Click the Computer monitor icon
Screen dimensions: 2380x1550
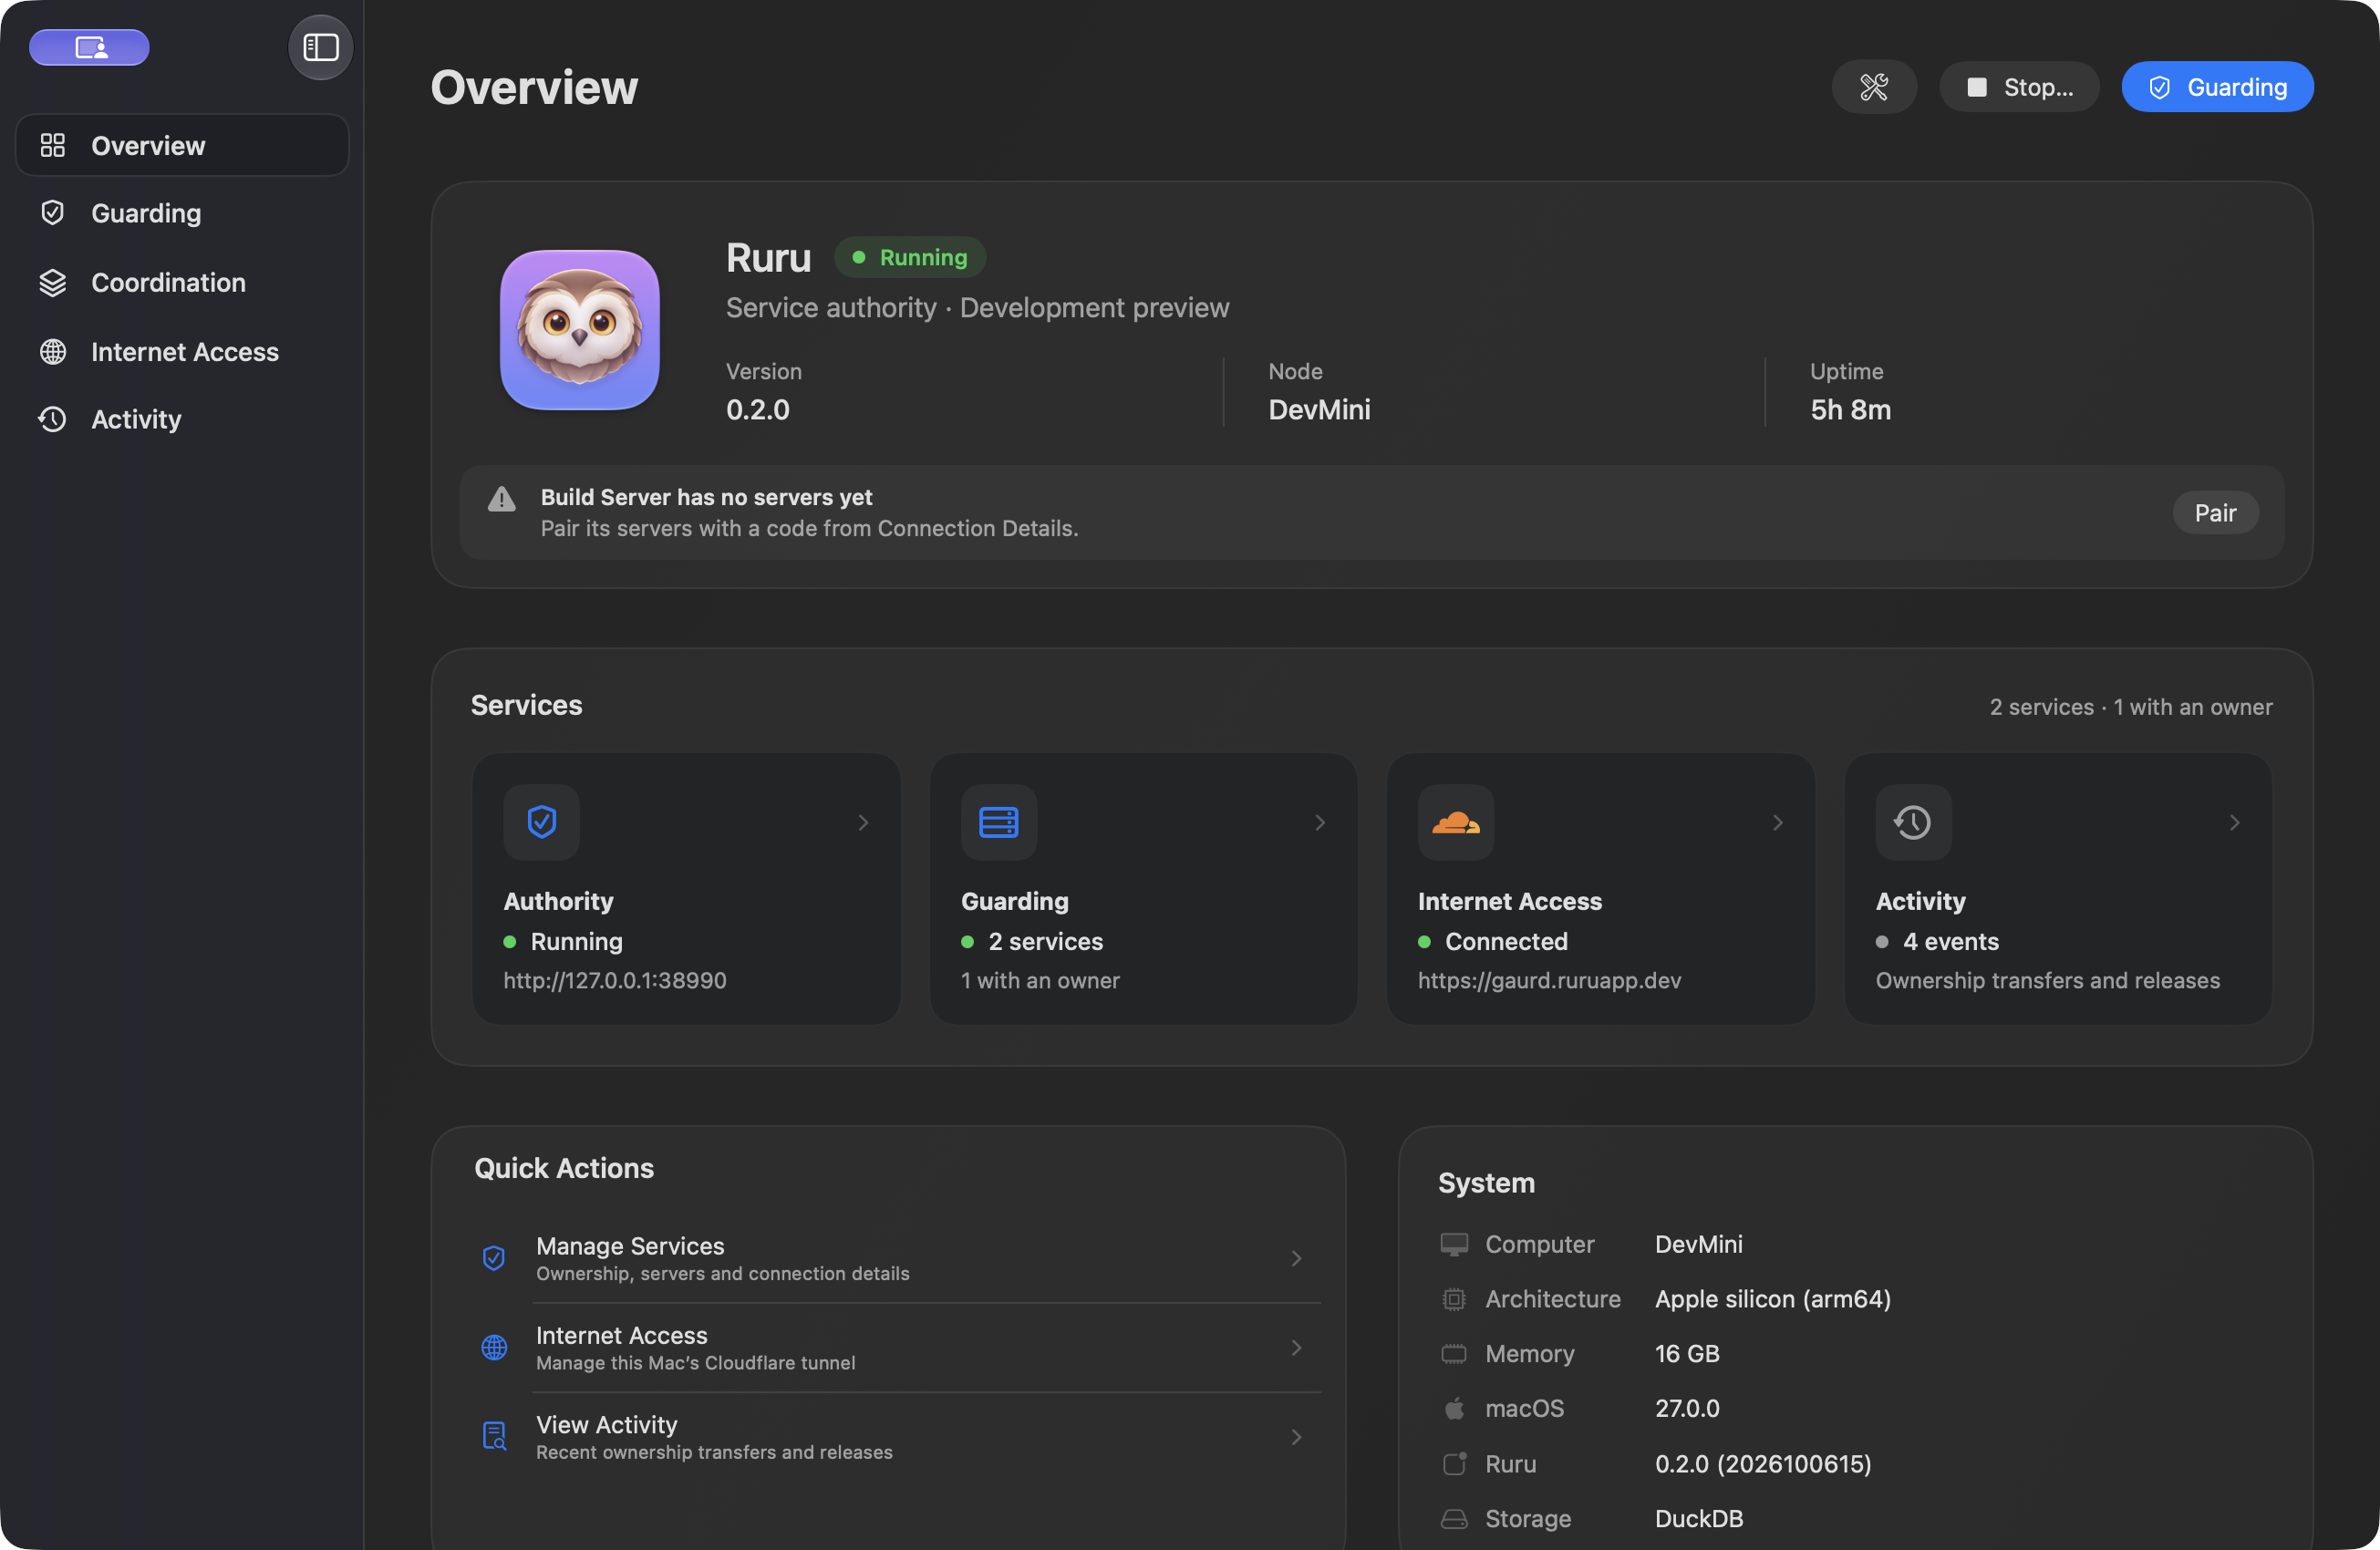(1453, 1244)
